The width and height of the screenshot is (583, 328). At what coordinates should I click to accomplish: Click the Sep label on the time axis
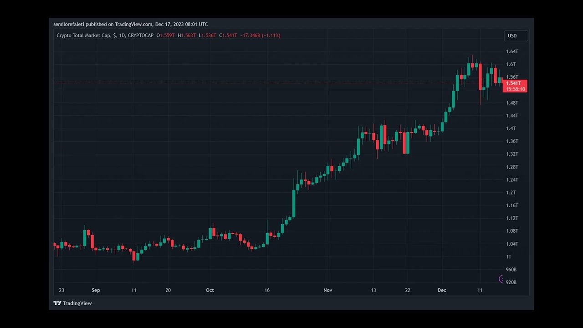pos(96,290)
